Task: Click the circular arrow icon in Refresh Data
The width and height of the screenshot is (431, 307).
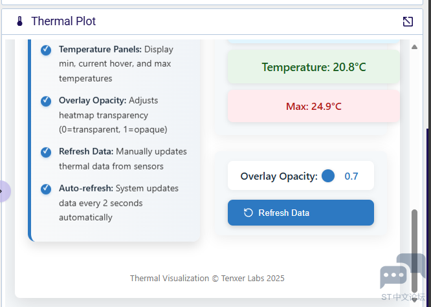Action: click(x=249, y=213)
